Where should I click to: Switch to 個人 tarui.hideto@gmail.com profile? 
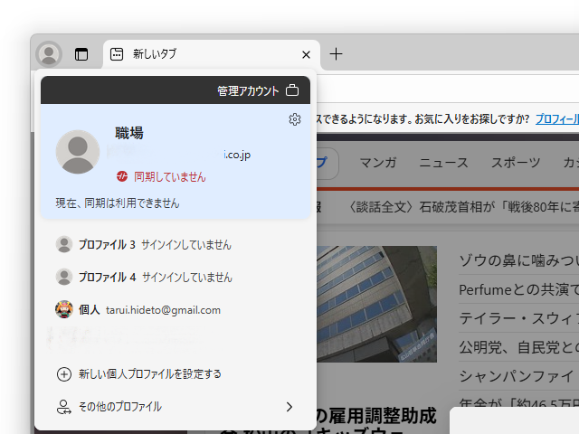[176, 309]
